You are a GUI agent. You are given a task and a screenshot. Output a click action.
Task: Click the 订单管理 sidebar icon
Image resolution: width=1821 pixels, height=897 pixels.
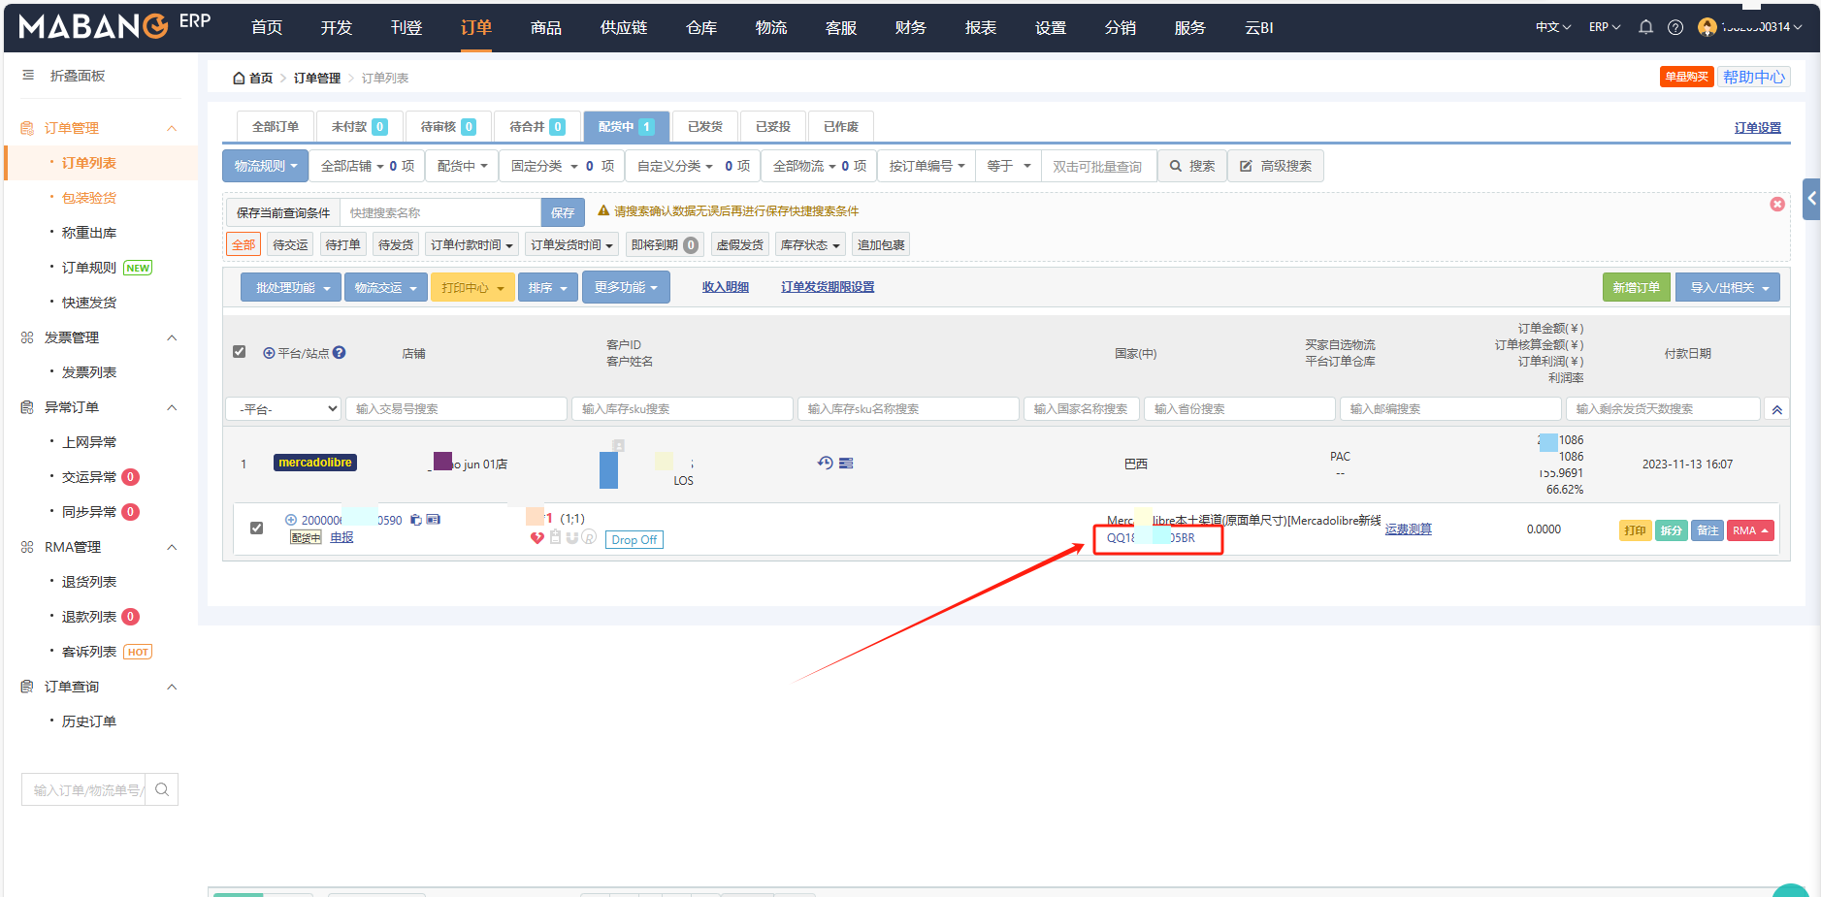point(27,128)
